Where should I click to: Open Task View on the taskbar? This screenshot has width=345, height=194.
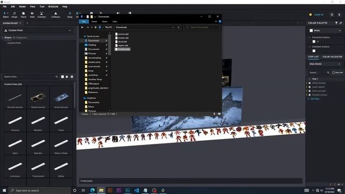83,190
